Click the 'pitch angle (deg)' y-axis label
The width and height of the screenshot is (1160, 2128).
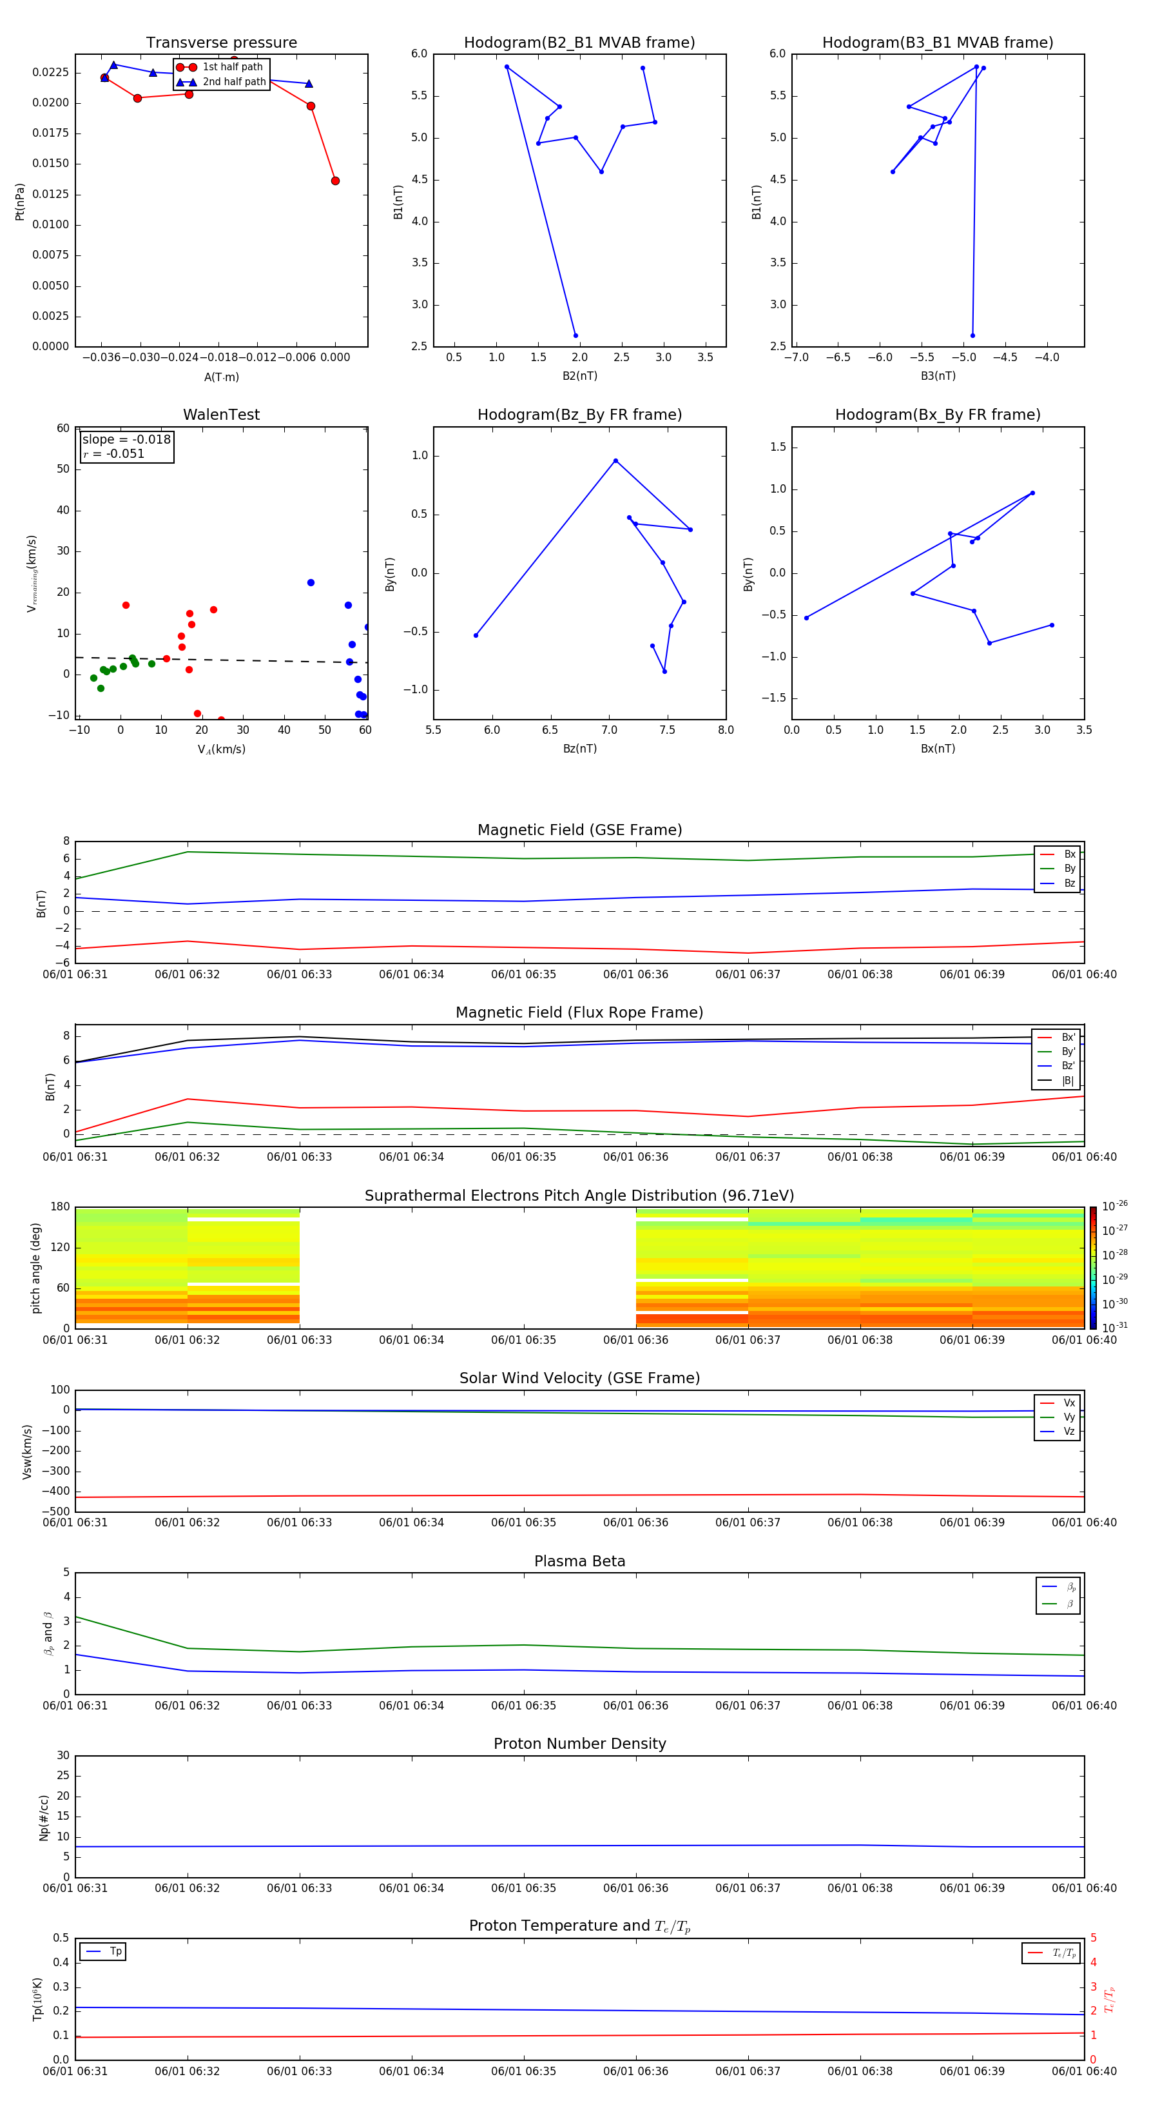coord(35,1268)
